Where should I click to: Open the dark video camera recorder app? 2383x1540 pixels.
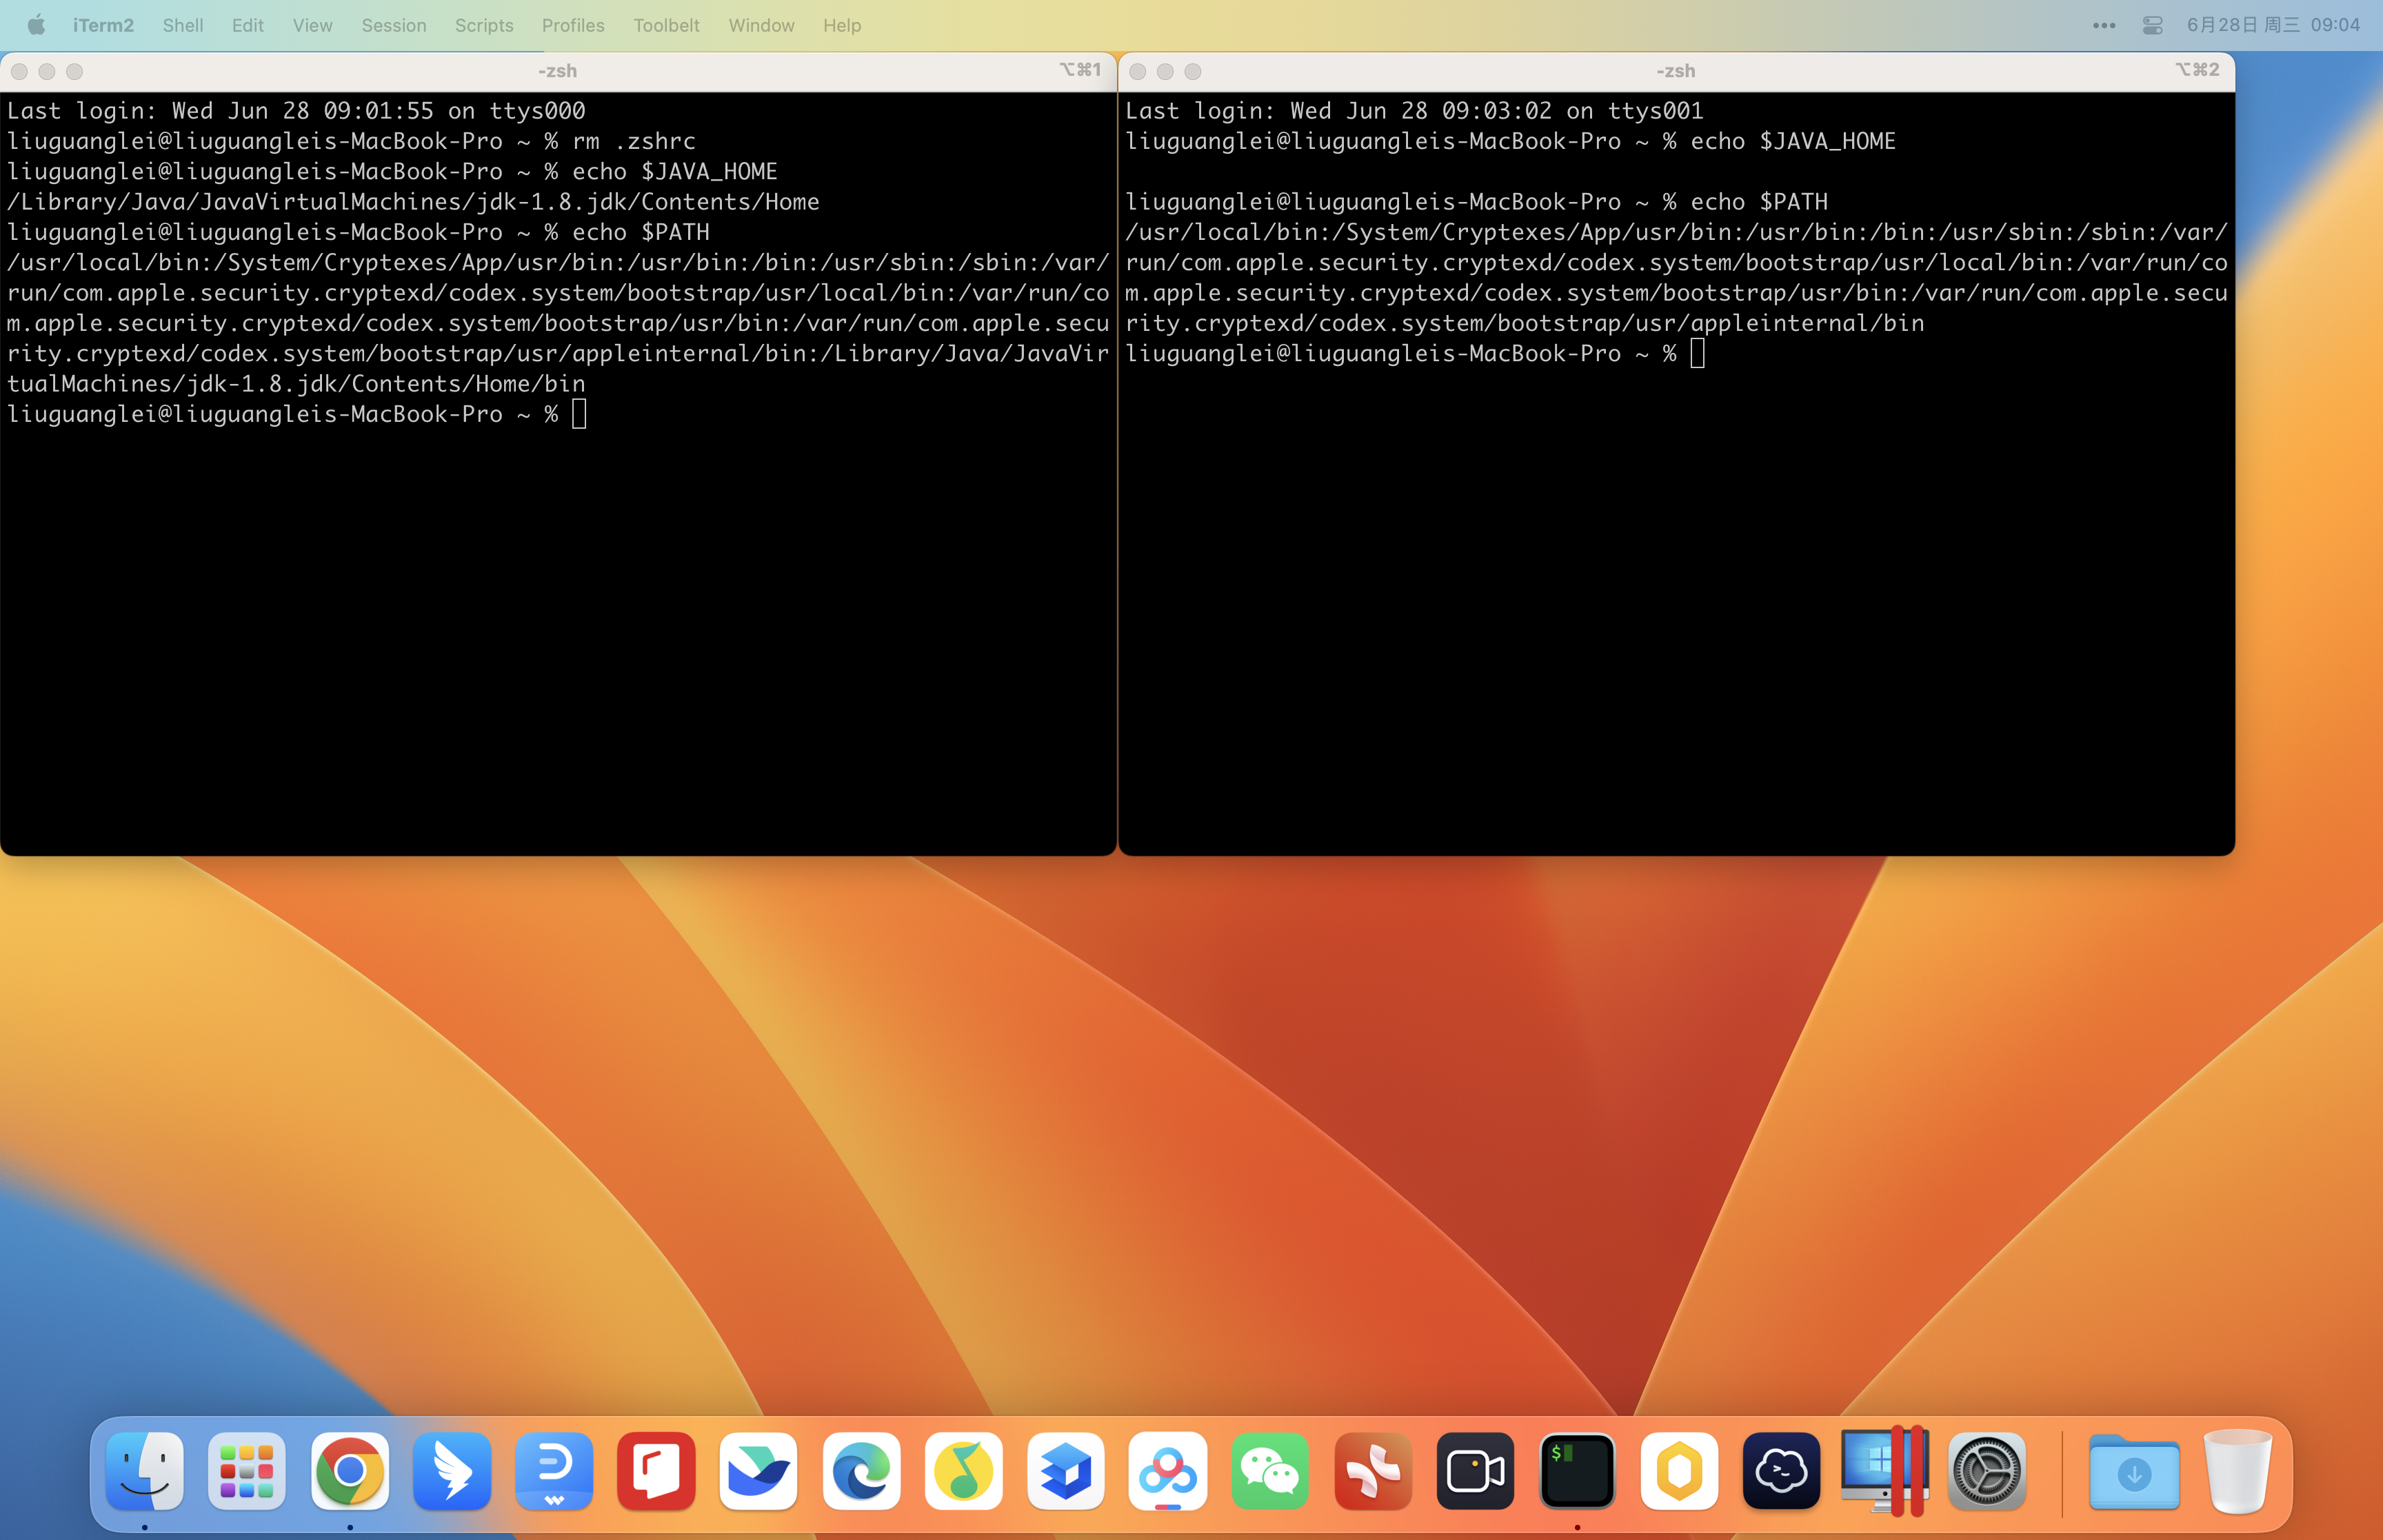pyautogui.click(x=1475, y=1471)
